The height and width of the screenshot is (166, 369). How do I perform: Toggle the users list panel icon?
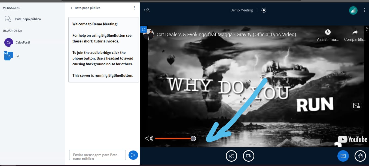(x=147, y=10)
